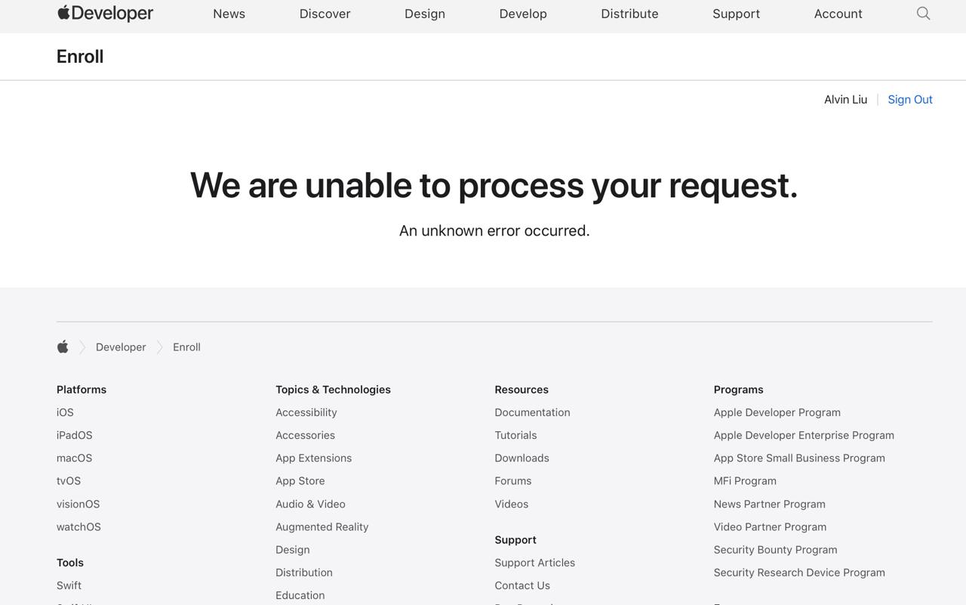Image resolution: width=966 pixels, height=605 pixels.
Task: Click the 'An unknown error occurred' message
Action: 494,230
